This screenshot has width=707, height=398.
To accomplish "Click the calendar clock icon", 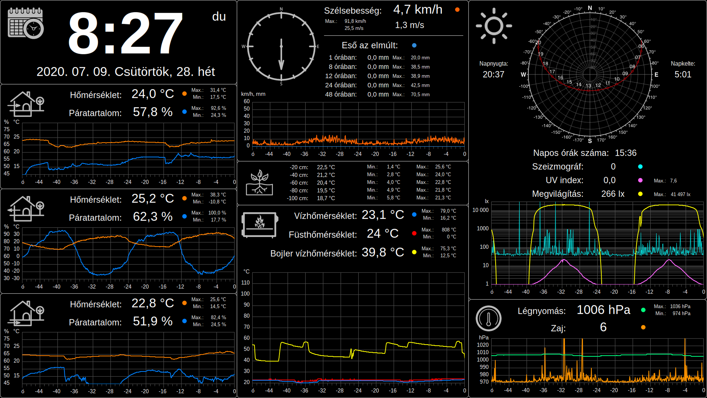I will (26, 23).
